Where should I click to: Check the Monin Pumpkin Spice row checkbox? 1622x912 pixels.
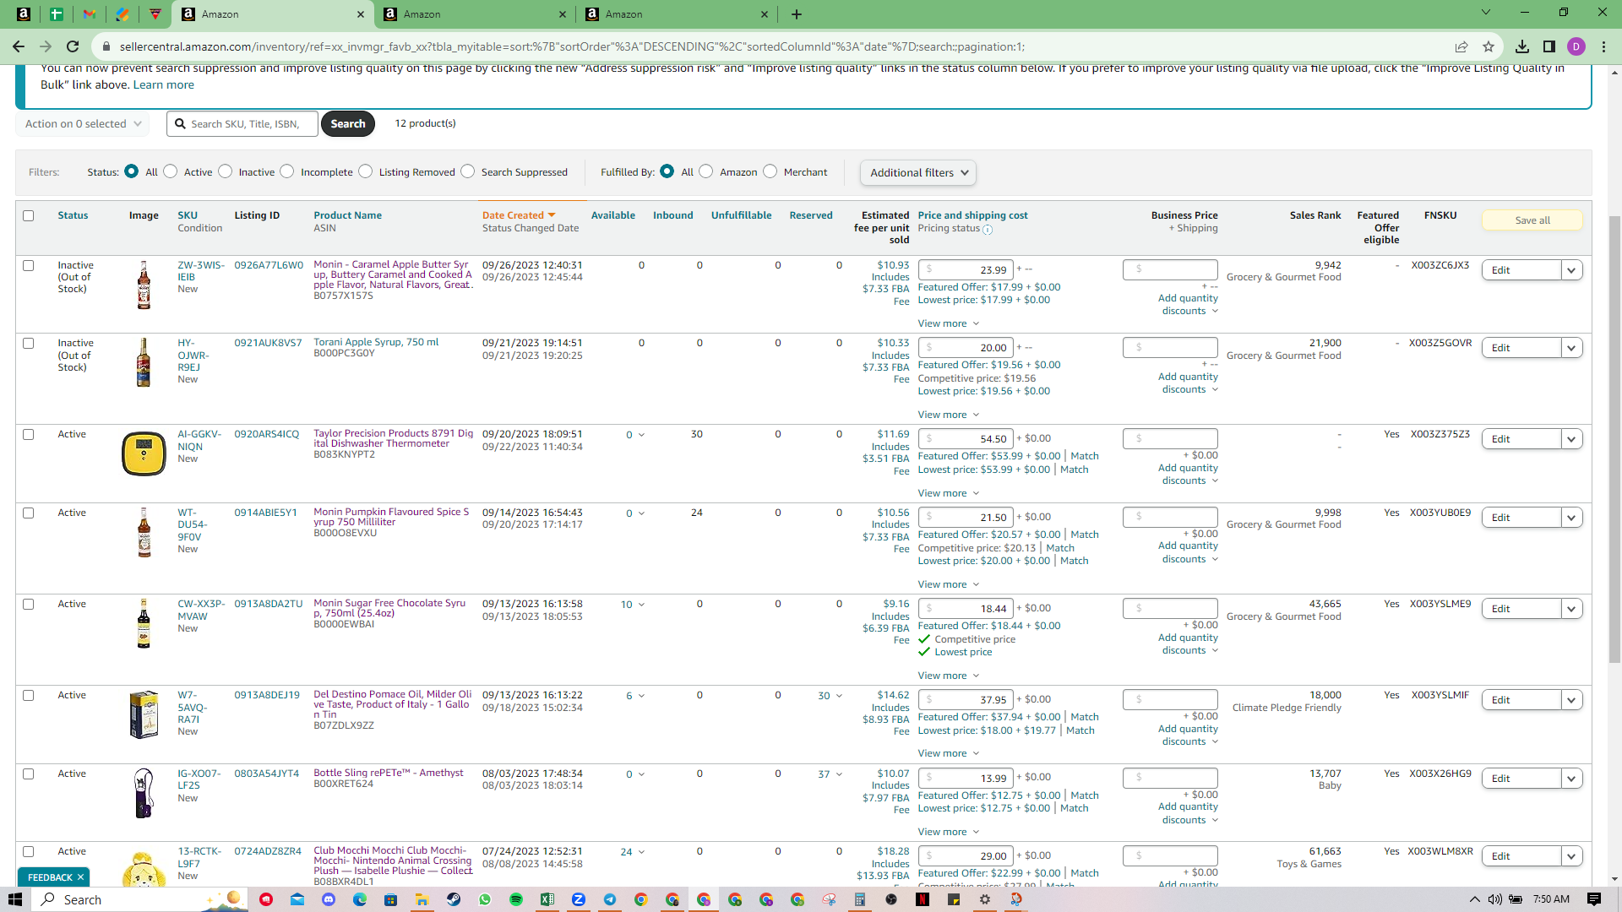(x=29, y=513)
